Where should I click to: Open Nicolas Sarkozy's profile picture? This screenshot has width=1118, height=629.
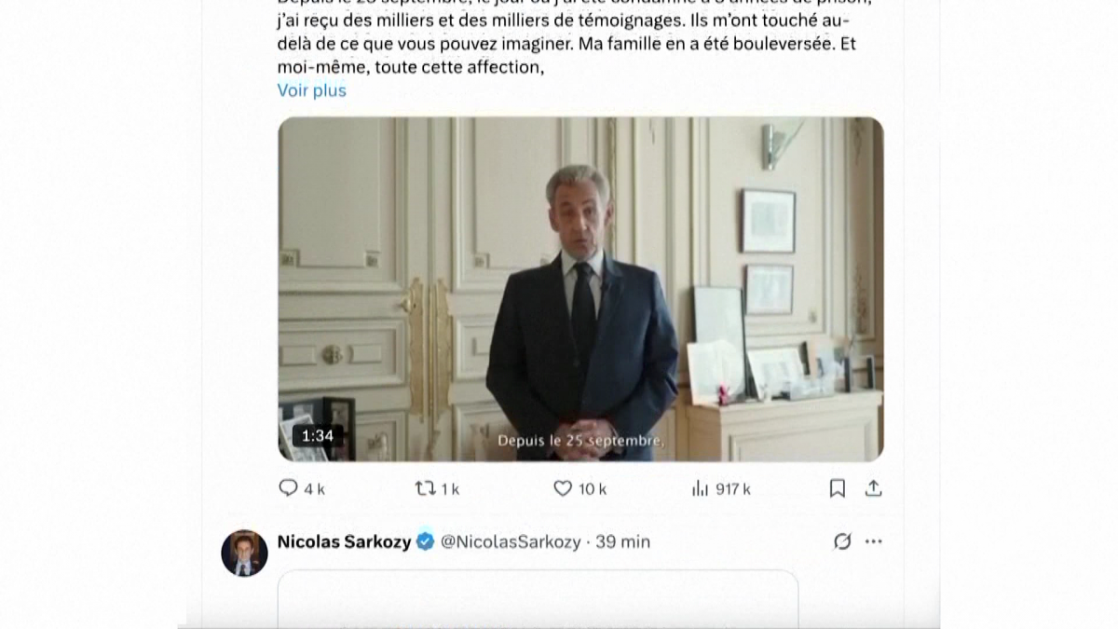(x=244, y=553)
